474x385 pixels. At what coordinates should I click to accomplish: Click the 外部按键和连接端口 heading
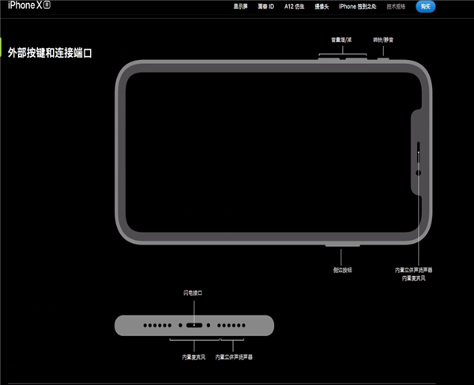[x=50, y=53]
